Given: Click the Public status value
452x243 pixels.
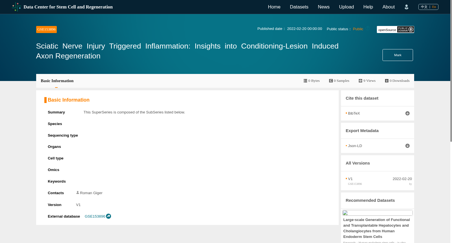Looking at the screenshot, I should tap(358, 29).
